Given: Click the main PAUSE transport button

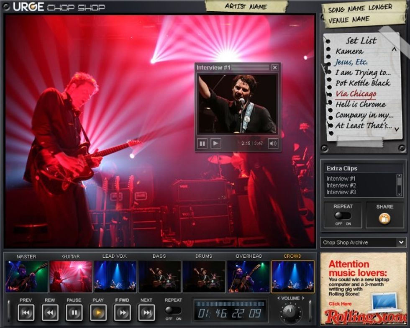Looking at the screenshot, I should point(74,312).
